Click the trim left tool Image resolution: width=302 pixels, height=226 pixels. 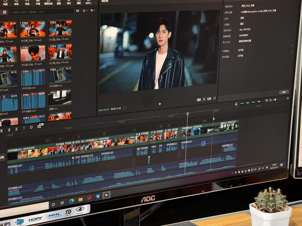(9, 130)
